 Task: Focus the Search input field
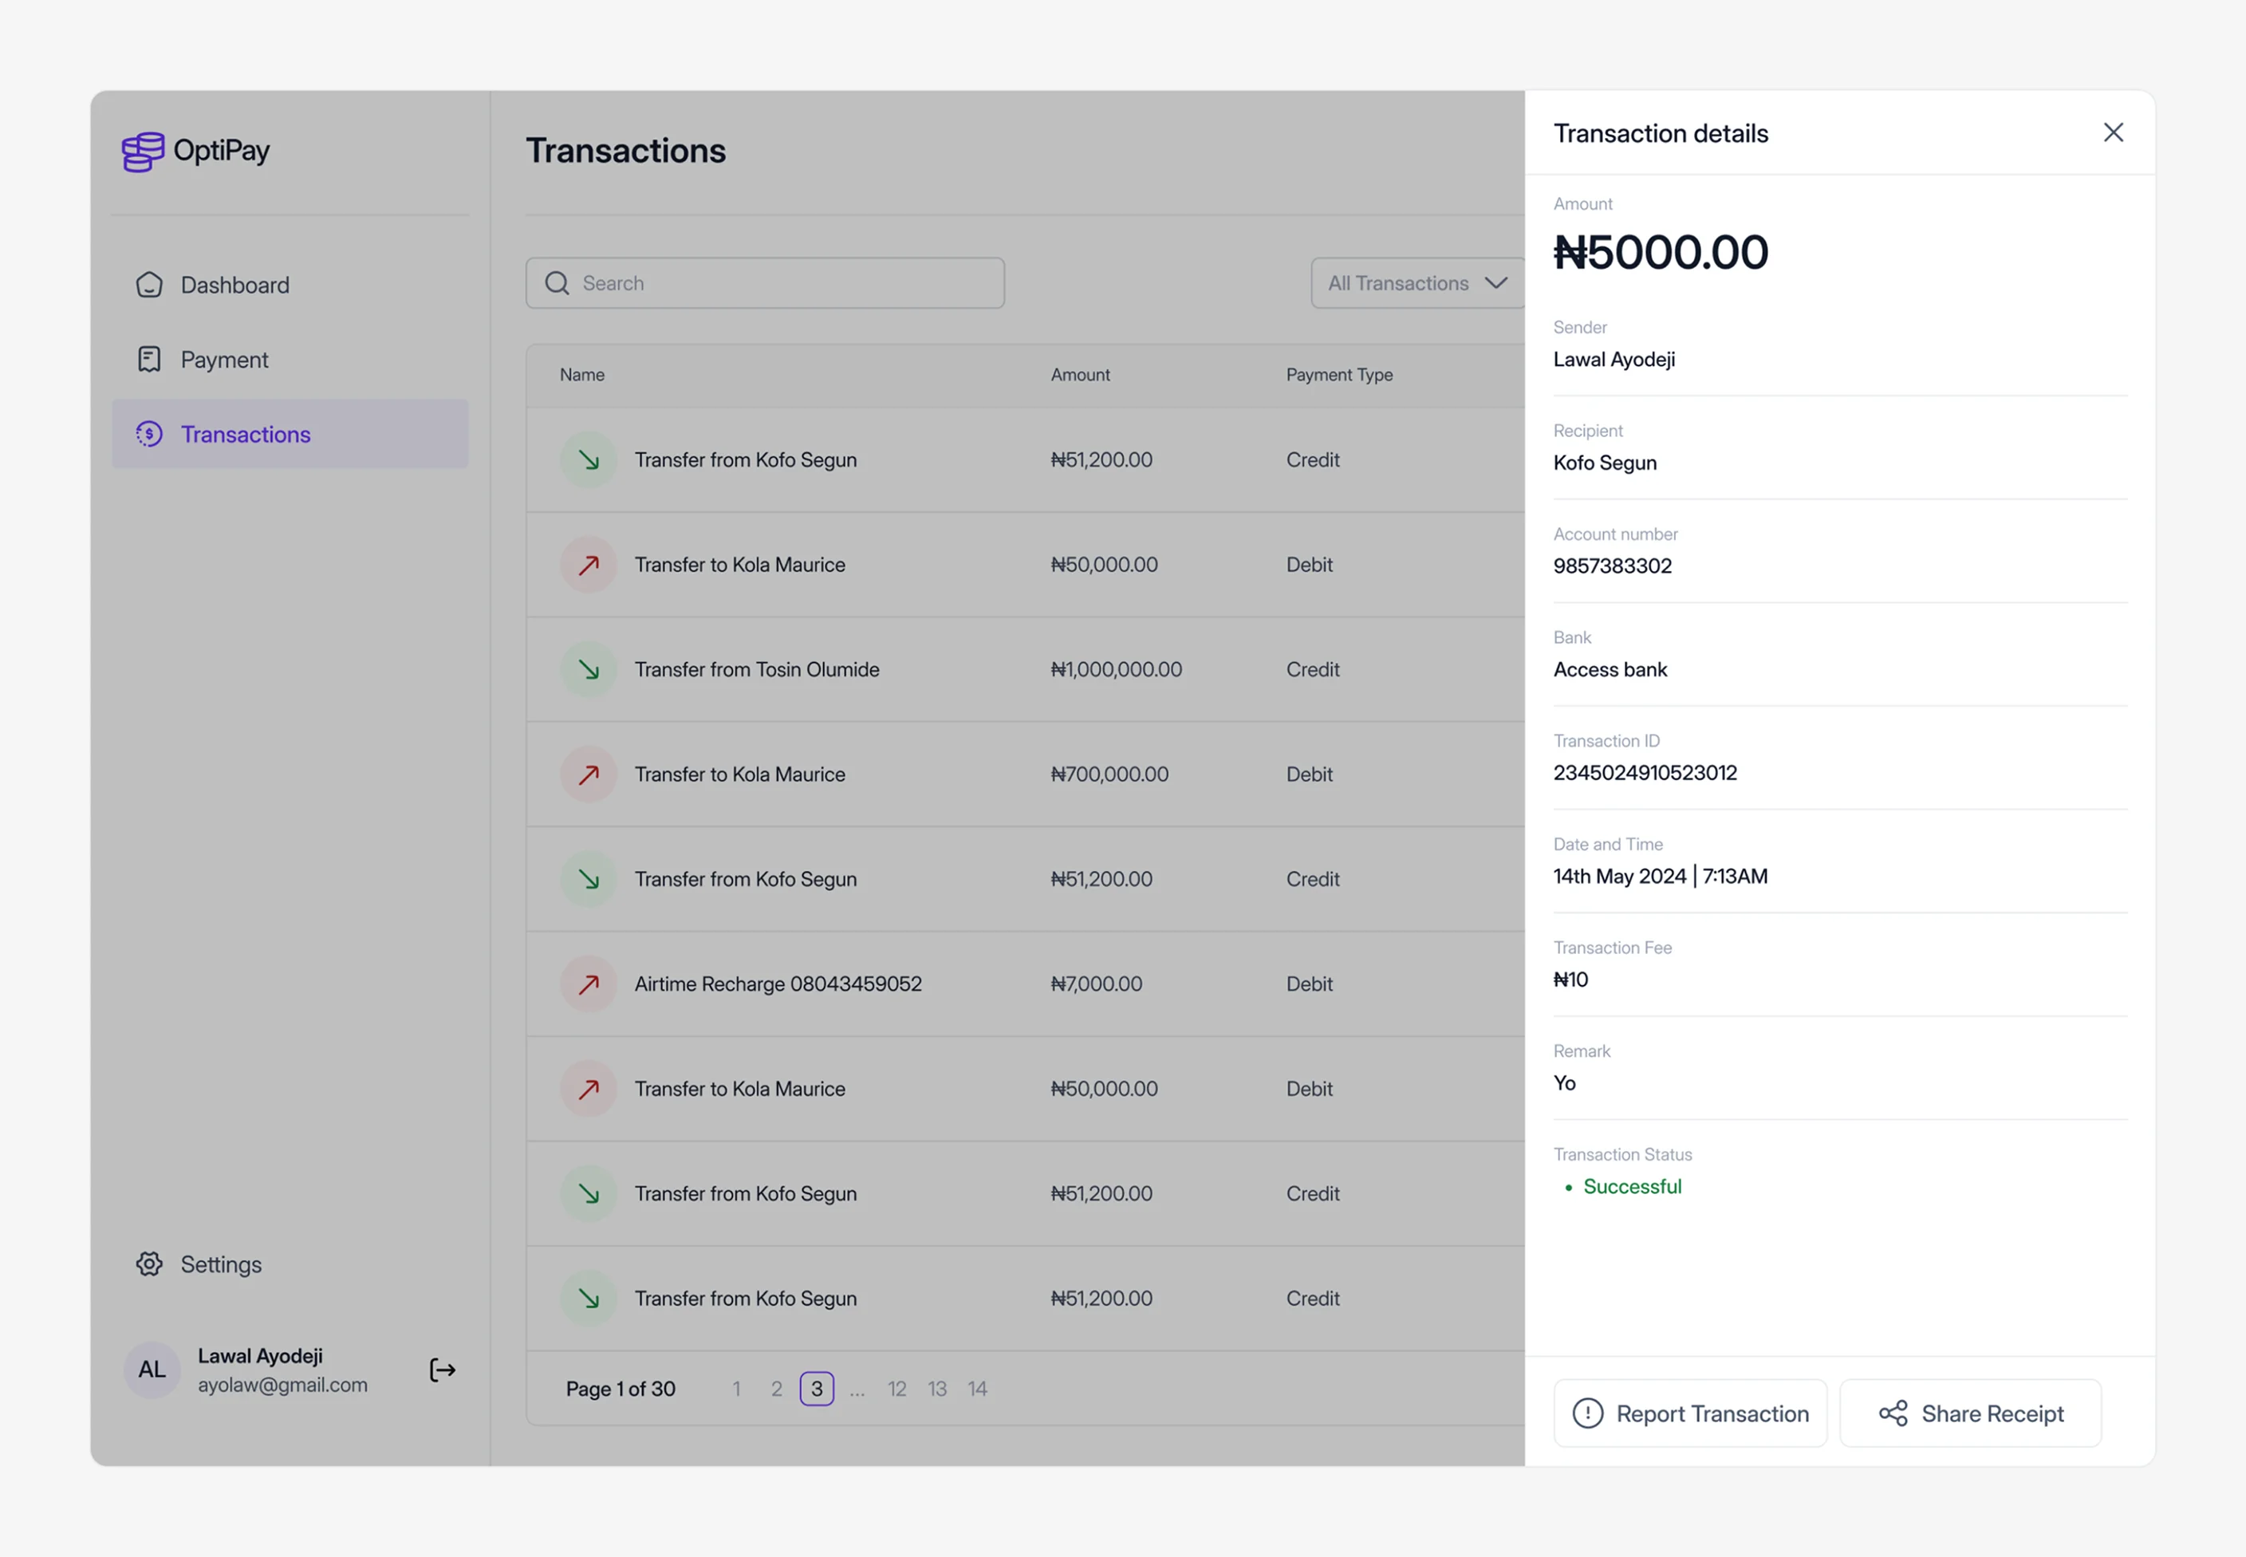765,283
